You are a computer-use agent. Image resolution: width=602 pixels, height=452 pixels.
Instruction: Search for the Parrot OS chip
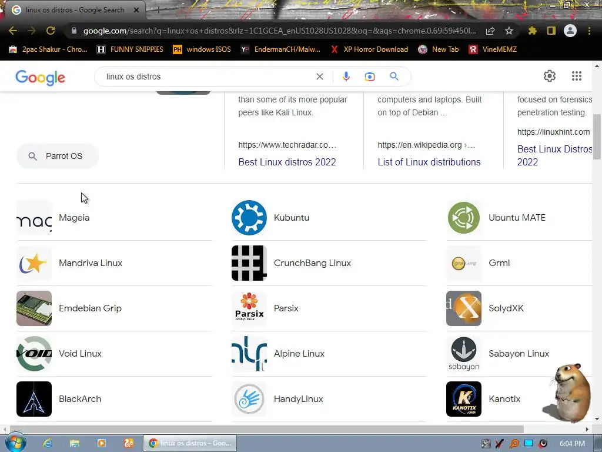[x=58, y=156]
